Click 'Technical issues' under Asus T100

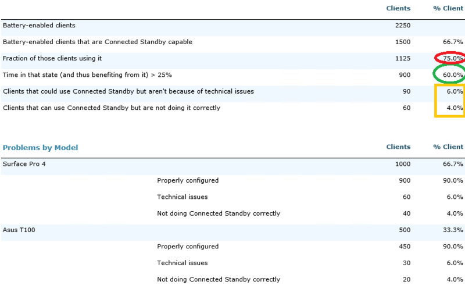(x=182, y=263)
